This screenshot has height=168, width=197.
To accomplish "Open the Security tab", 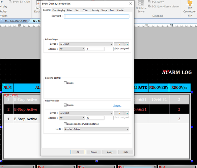I will [x=95, y=10].
